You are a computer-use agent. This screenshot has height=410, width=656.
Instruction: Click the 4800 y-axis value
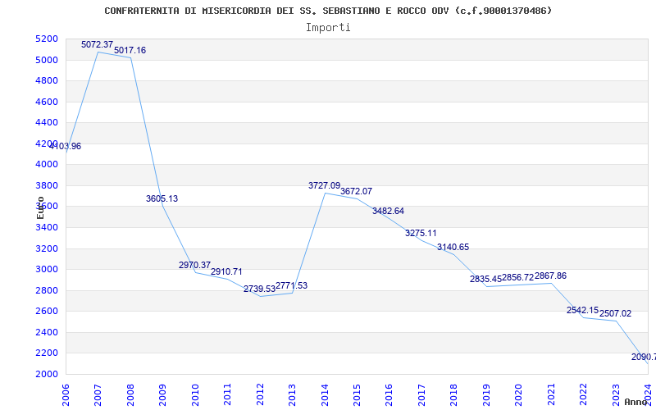coord(47,80)
